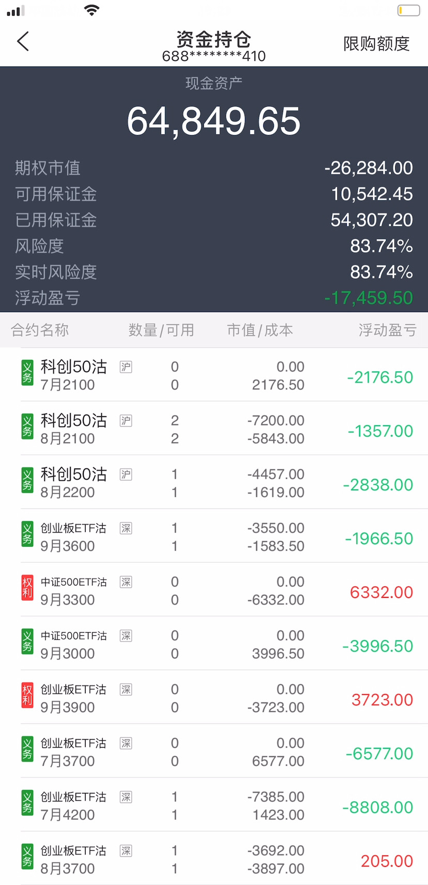Tap 深 badge on 创业板ETF沽 9月3600

126,528
